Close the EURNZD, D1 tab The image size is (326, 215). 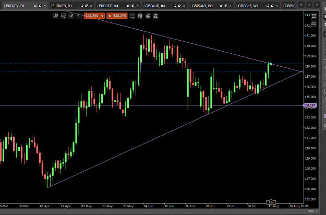click(x=91, y=6)
